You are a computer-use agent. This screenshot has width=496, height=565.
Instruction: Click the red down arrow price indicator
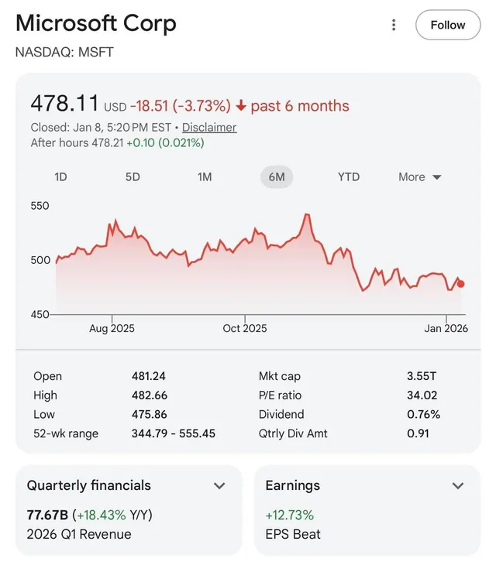[241, 106]
